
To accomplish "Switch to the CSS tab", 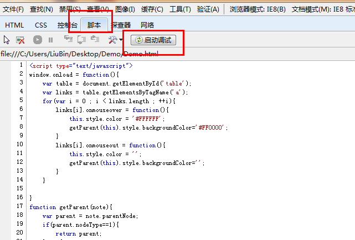I will click(41, 25).
